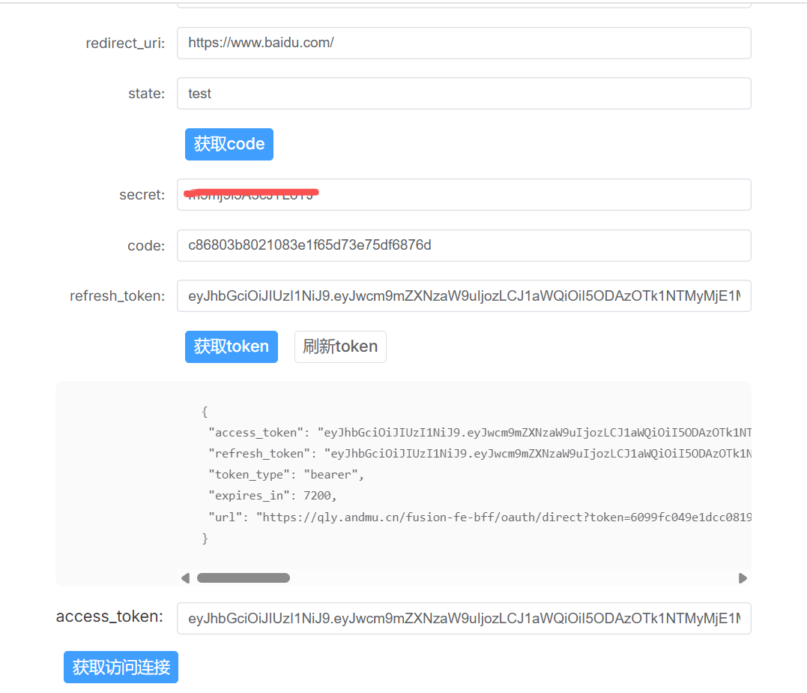The image size is (807, 693).
Task: Click the "access_token" line in JSON output
Action: (480, 433)
